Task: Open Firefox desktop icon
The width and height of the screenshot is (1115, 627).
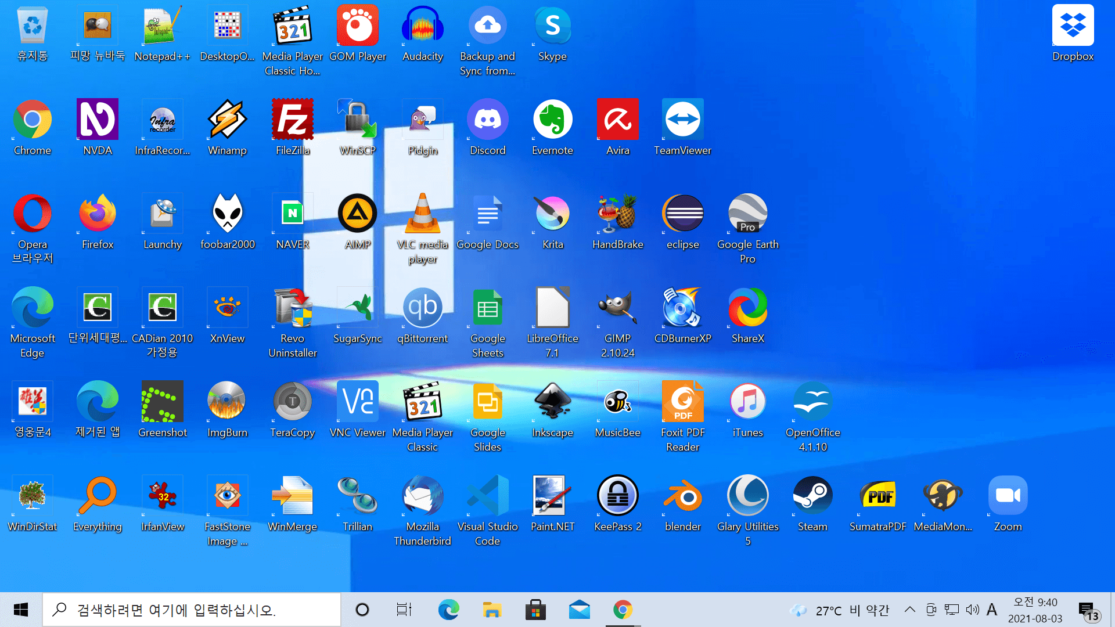Action: 98,222
